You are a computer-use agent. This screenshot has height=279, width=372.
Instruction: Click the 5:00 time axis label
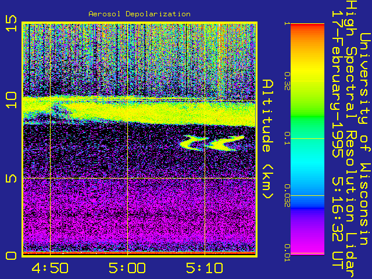(127, 268)
